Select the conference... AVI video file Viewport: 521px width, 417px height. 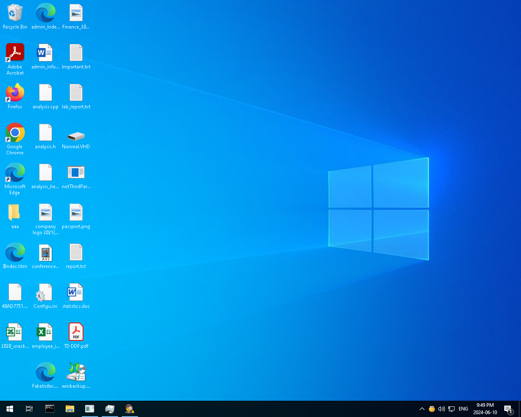pyautogui.click(x=46, y=256)
